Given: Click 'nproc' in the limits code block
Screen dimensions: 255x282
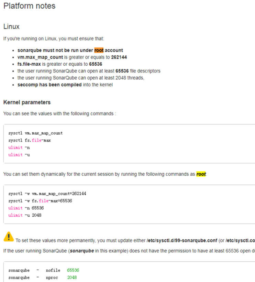Looking at the screenshot, I should tap(52, 278).
